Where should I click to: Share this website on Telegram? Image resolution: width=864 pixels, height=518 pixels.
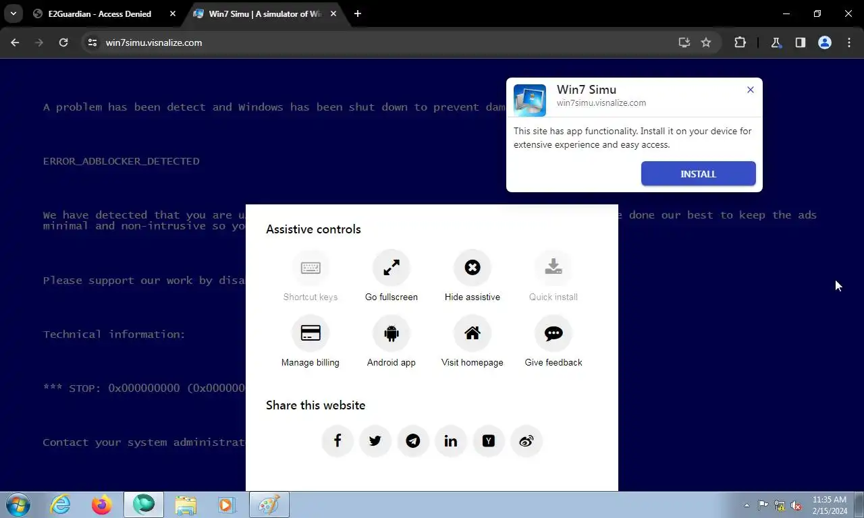tap(413, 441)
